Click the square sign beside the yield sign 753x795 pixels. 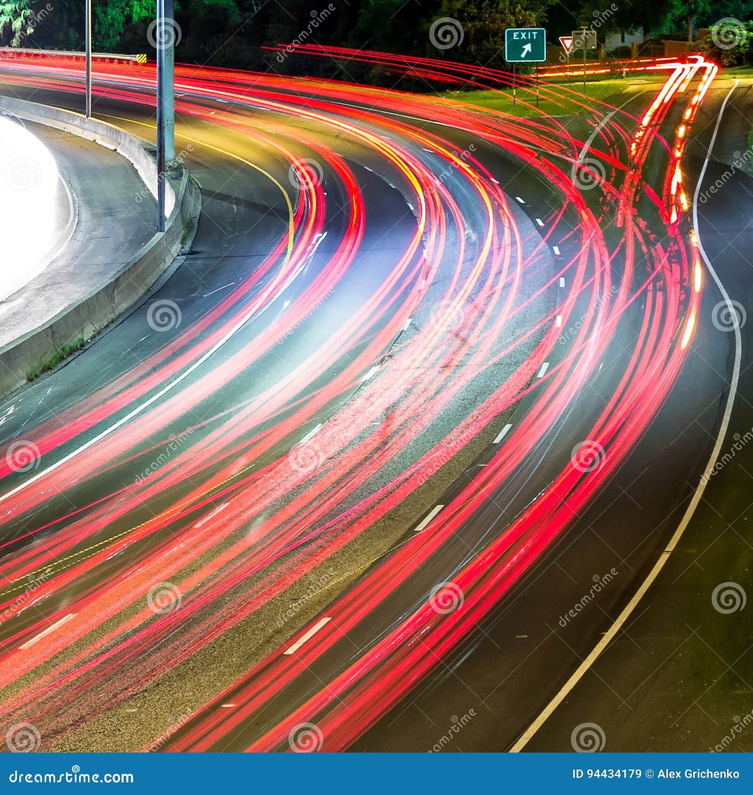pos(585,40)
